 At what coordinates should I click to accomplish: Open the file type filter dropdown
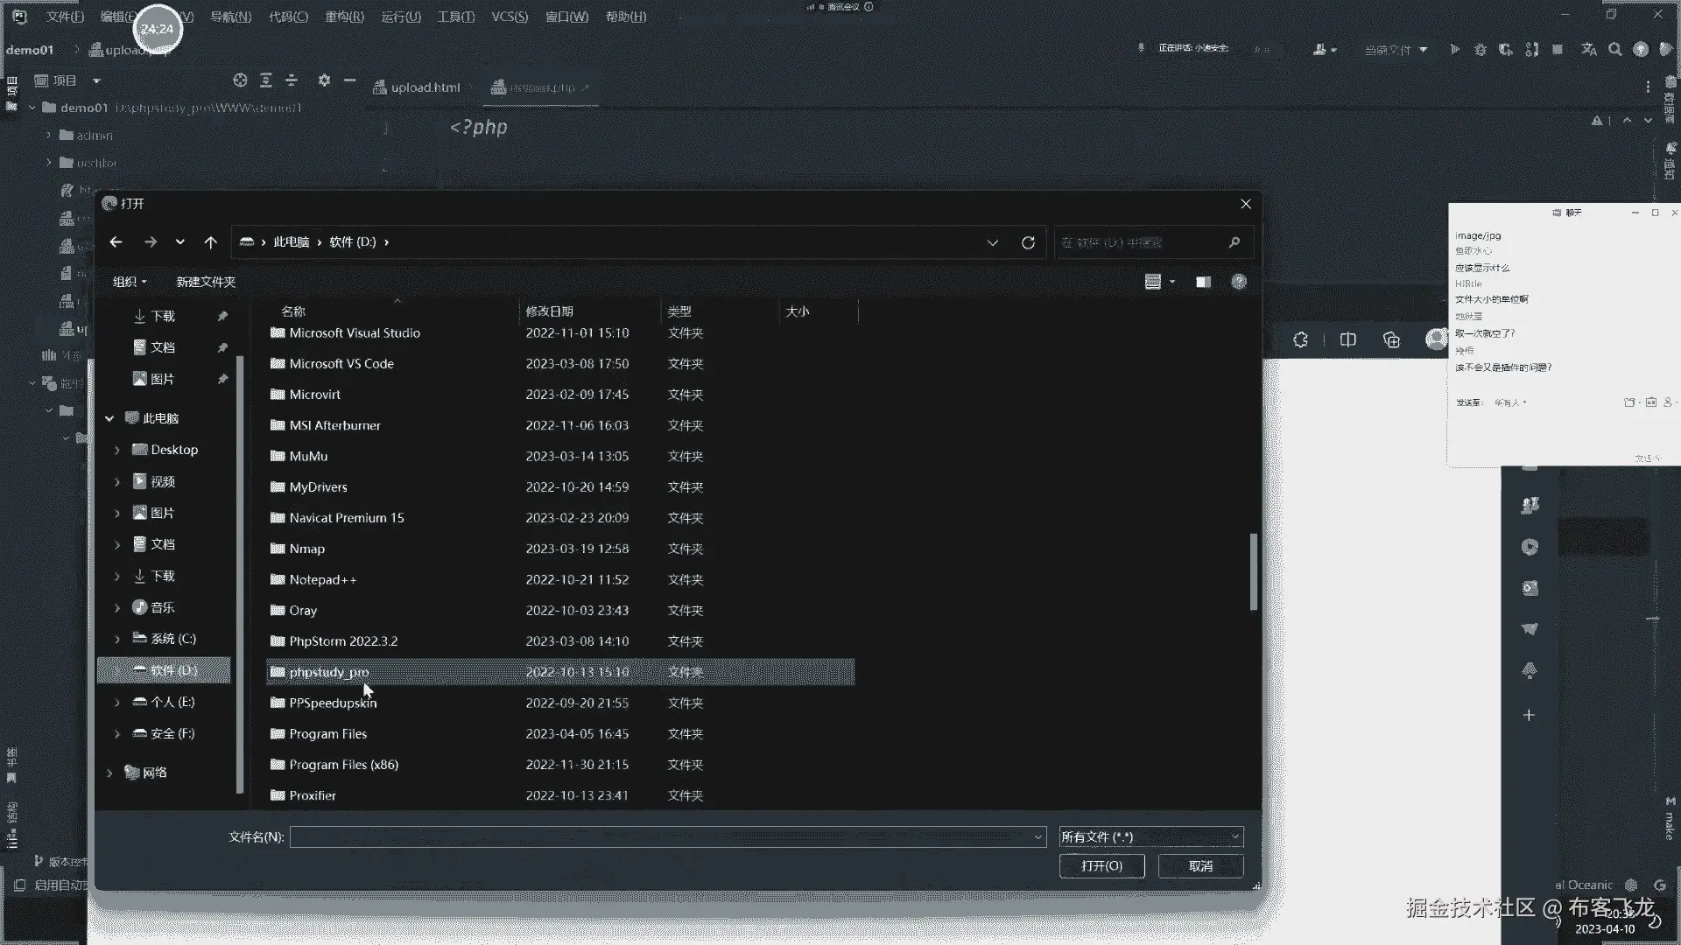tap(1150, 837)
